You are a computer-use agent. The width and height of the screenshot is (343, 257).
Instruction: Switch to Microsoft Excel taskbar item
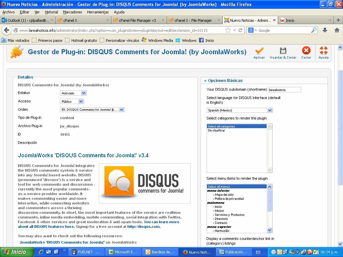pyautogui.click(x=123, y=252)
